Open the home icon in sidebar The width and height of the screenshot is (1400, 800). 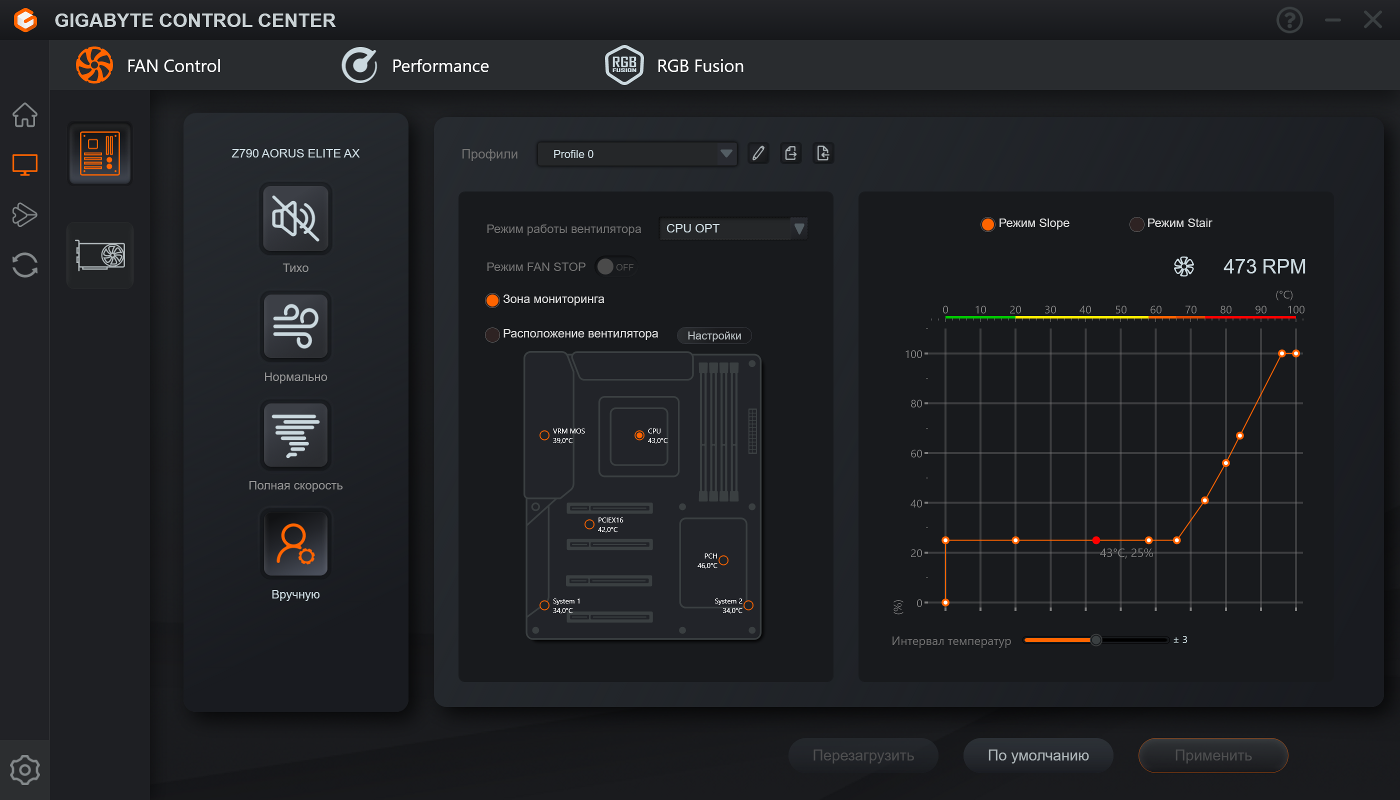24,115
